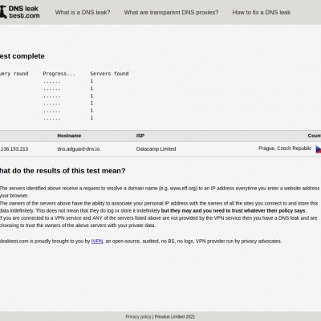This screenshot has height=321, width=321.
Task: Click the DNS leak test.com site title
Action: point(24,12)
